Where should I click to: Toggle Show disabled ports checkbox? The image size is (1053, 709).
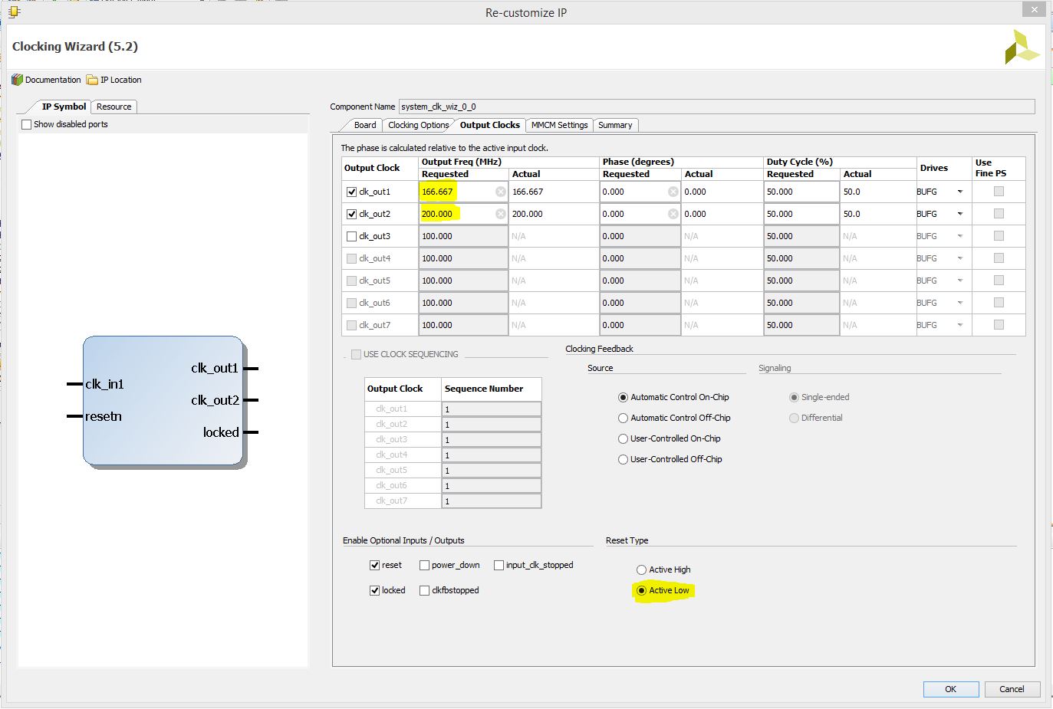pos(27,124)
